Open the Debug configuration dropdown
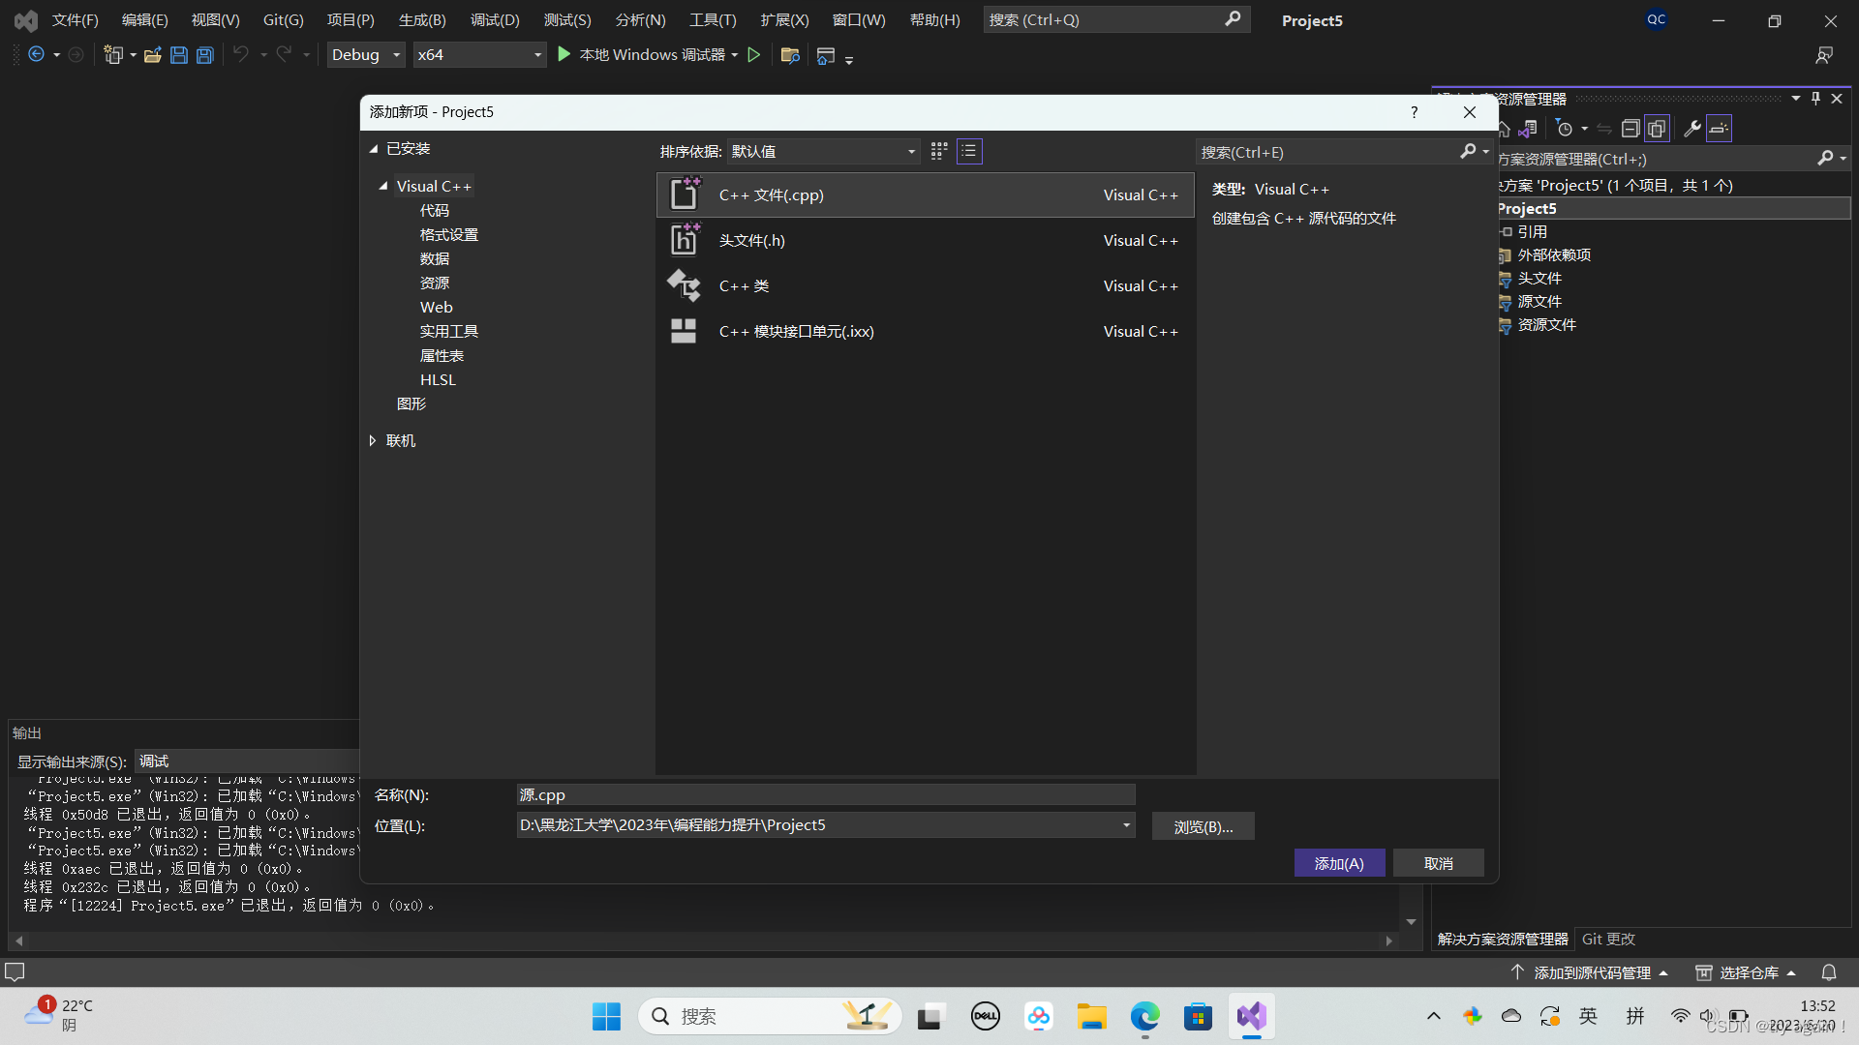Screen dimensions: 1859x1045 pyautogui.click(x=366, y=55)
